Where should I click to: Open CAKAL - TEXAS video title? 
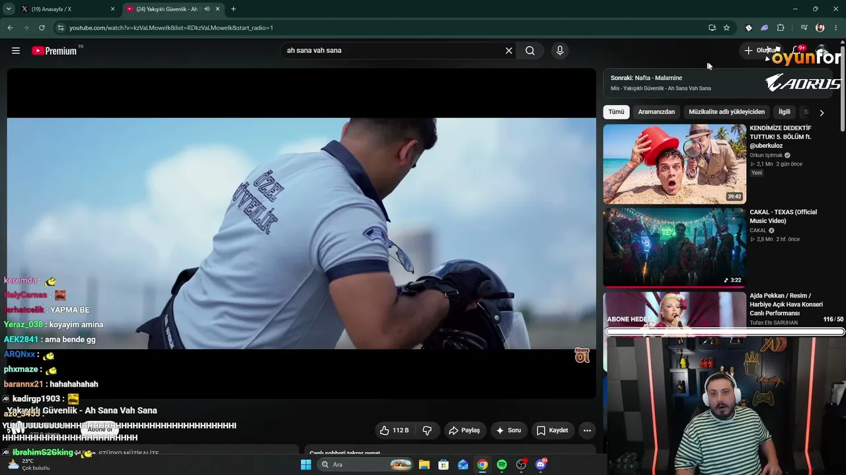pos(783,216)
